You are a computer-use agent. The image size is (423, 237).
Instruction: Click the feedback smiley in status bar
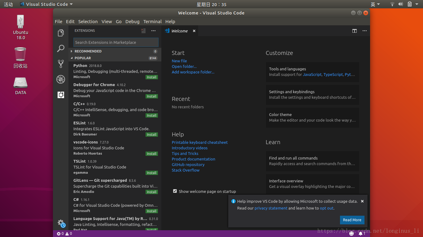click(351, 234)
